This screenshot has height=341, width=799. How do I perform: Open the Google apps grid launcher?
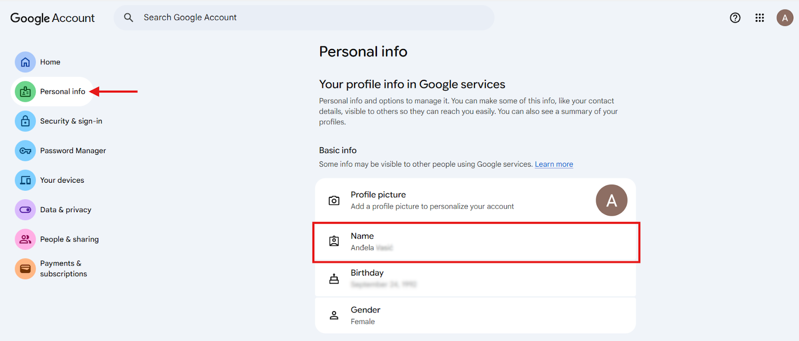click(x=760, y=18)
